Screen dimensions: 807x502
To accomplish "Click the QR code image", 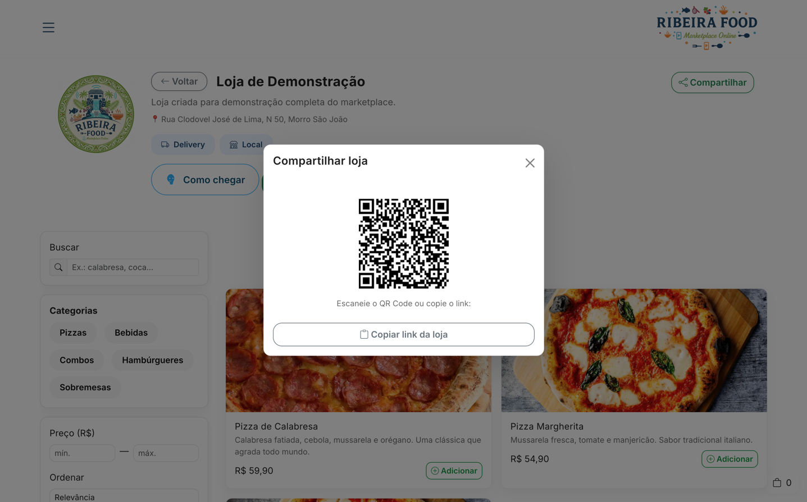I will 403,243.
